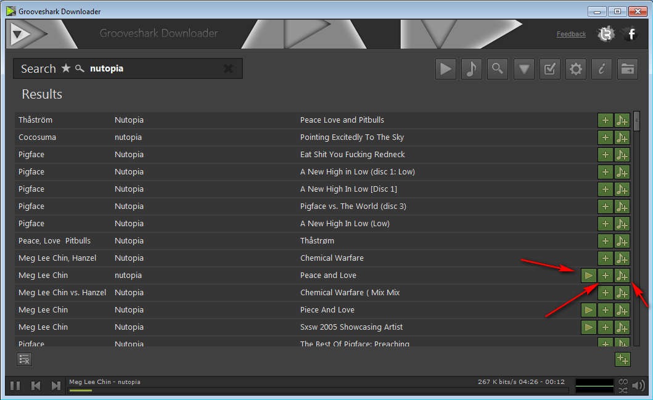Image resolution: width=653 pixels, height=400 pixels.
Task: Click the A New High in Low (disc 1: Low) album
Action: pos(357,171)
